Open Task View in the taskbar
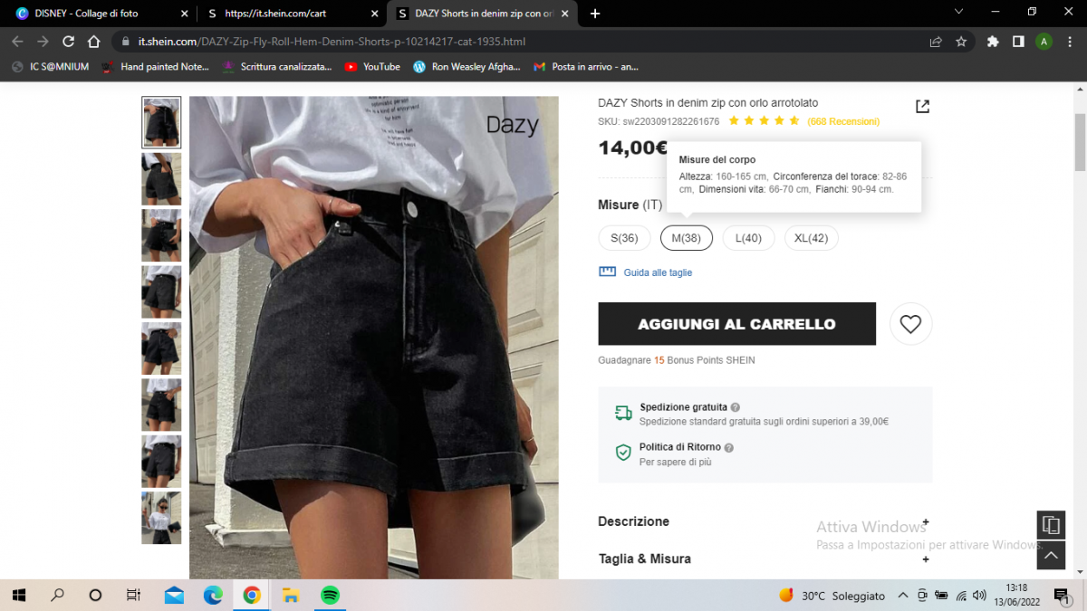This screenshot has width=1087, height=611. 133,596
